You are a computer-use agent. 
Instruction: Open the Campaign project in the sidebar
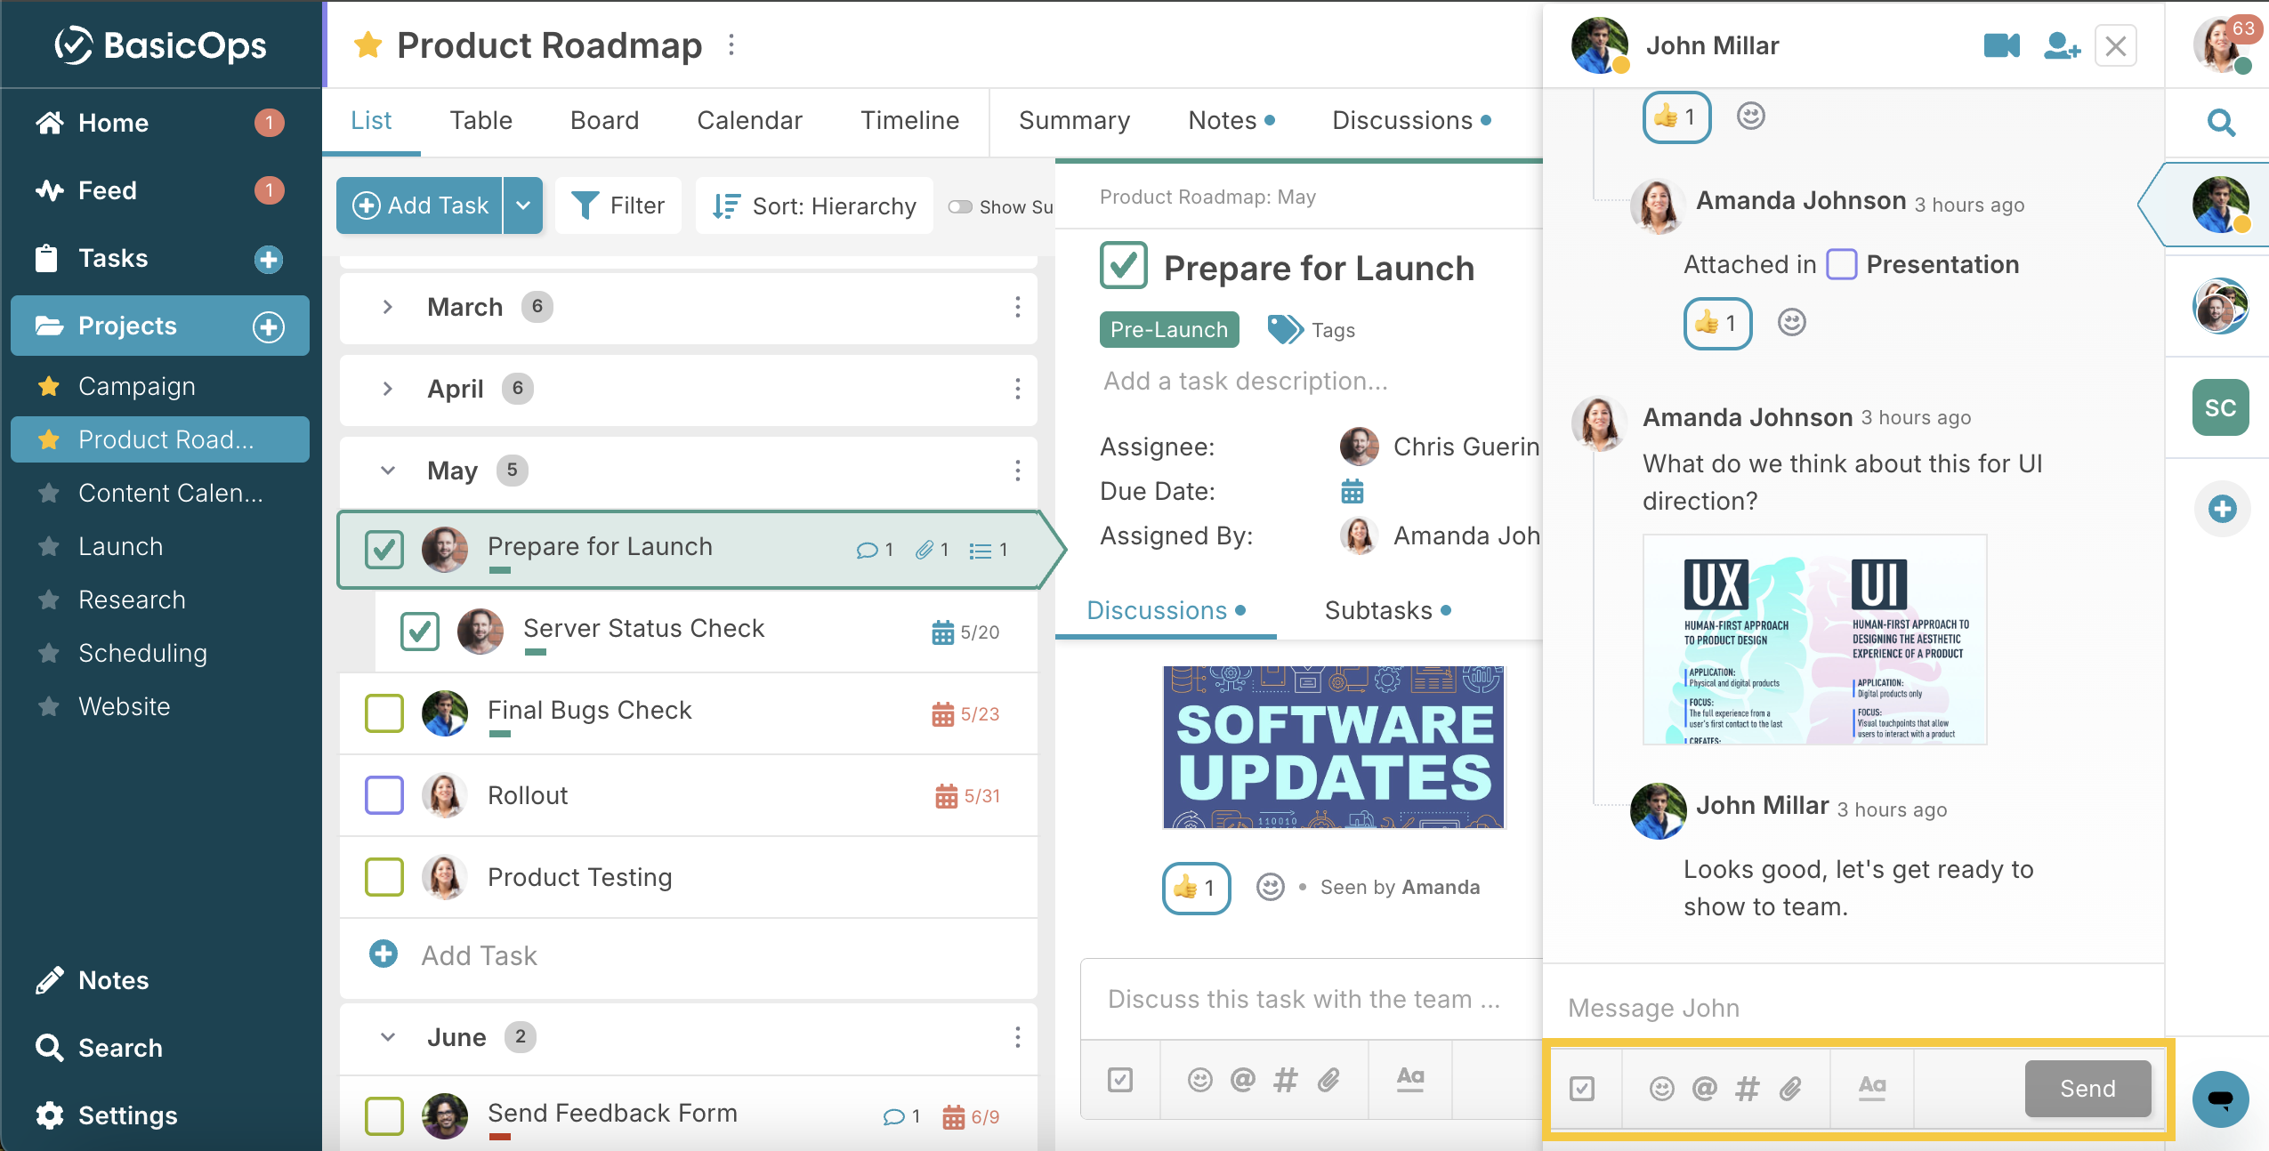coord(137,385)
